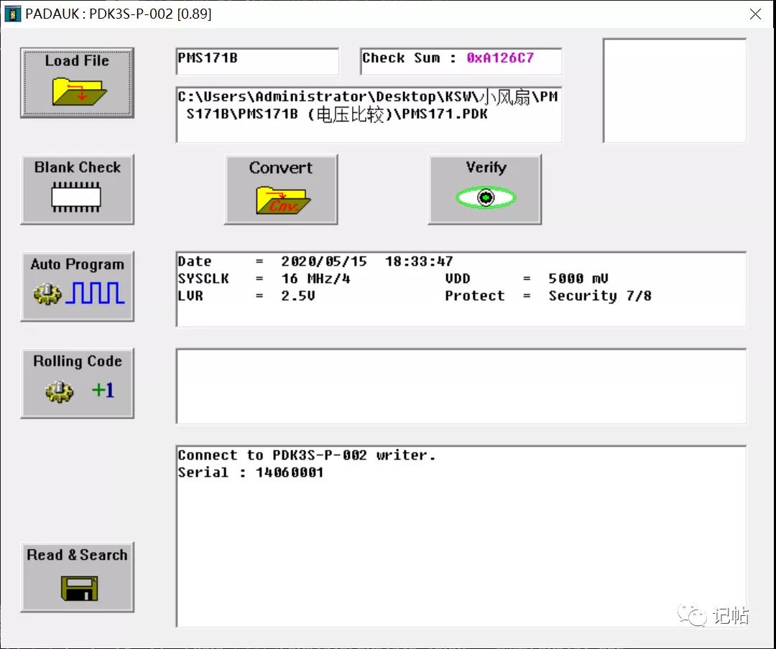Click the Load File button
The image size is (776, 649).
[77, 83]
